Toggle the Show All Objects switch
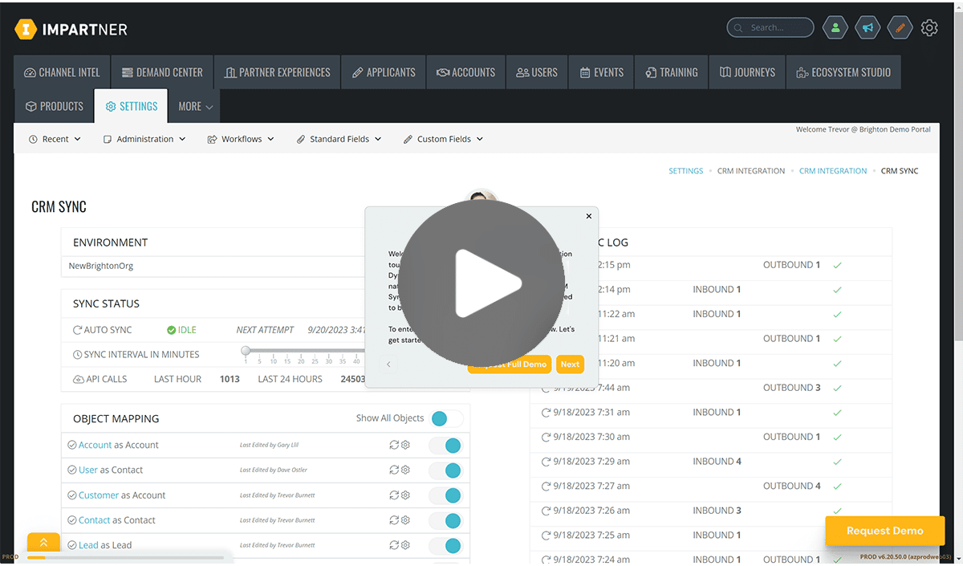The width and height of the screenshot is (963, 566). click(447, 418)
